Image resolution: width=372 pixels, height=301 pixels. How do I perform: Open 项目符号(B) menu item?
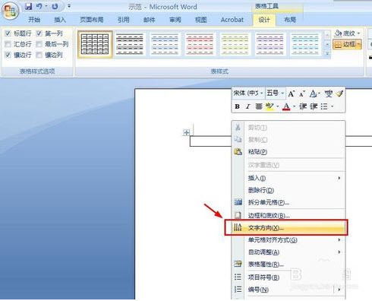[288, 277]
